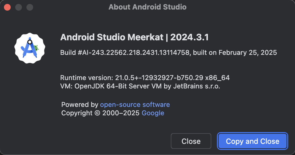Viewport: 295px width, 155px height.
Task: Click the Close button
Action: [191, 141]
